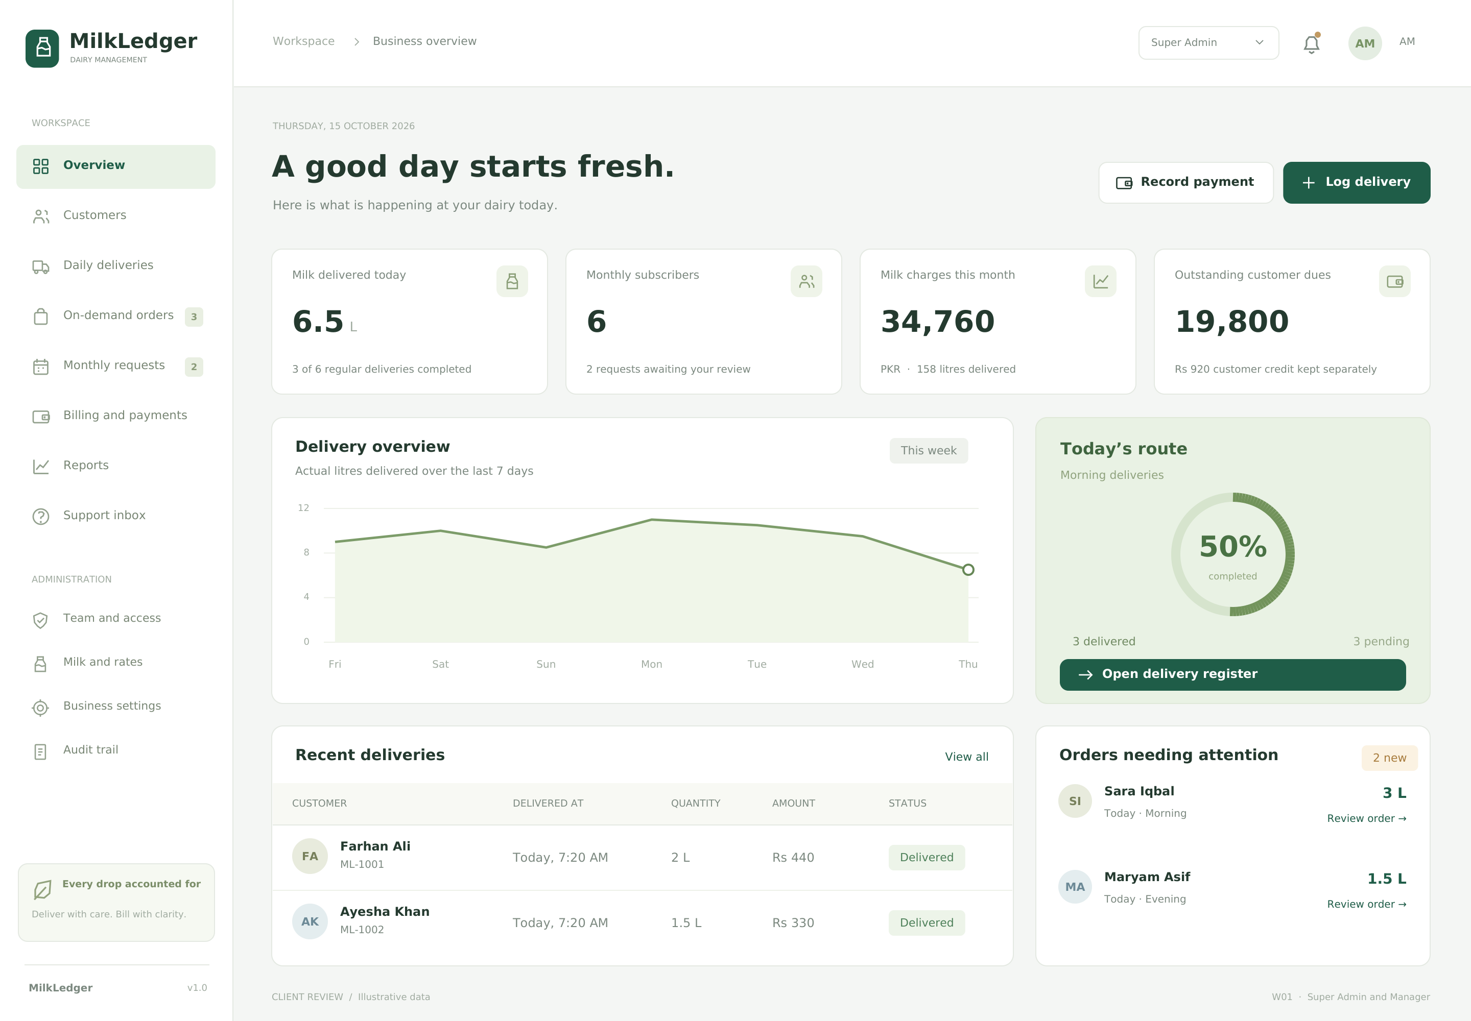Click the Log delivery button
This screenshot has width=1471, height=1021.
tap(1357, 182)
